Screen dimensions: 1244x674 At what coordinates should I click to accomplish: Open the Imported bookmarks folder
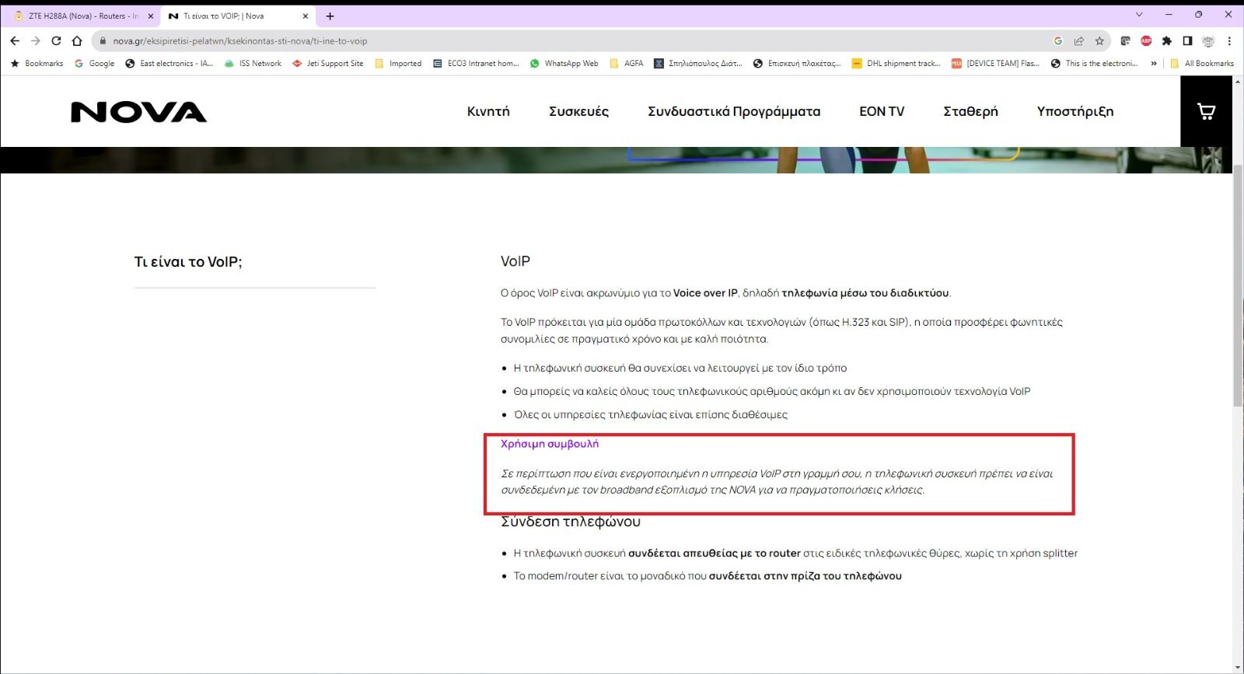(x=398, y=64)
